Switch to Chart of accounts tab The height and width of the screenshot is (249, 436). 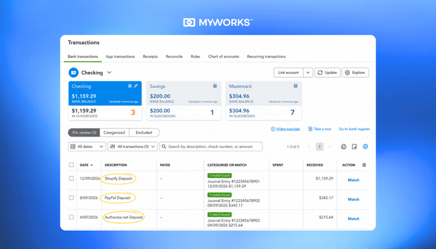pos(224,57)
